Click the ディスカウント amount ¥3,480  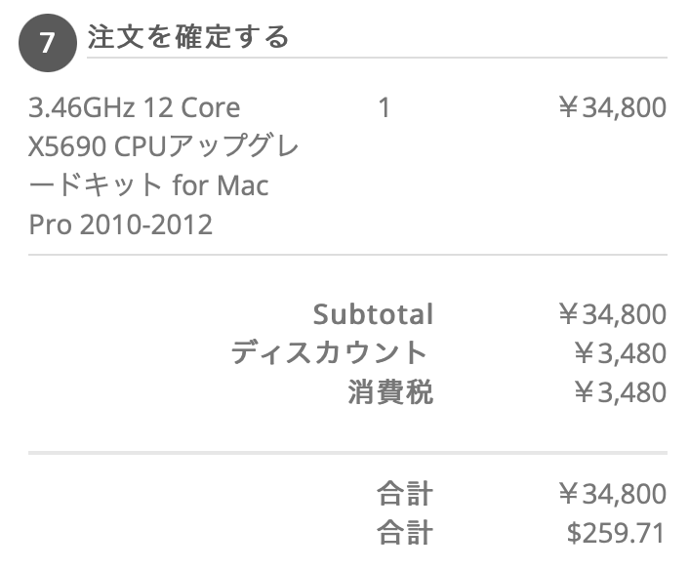coord(620,353)
